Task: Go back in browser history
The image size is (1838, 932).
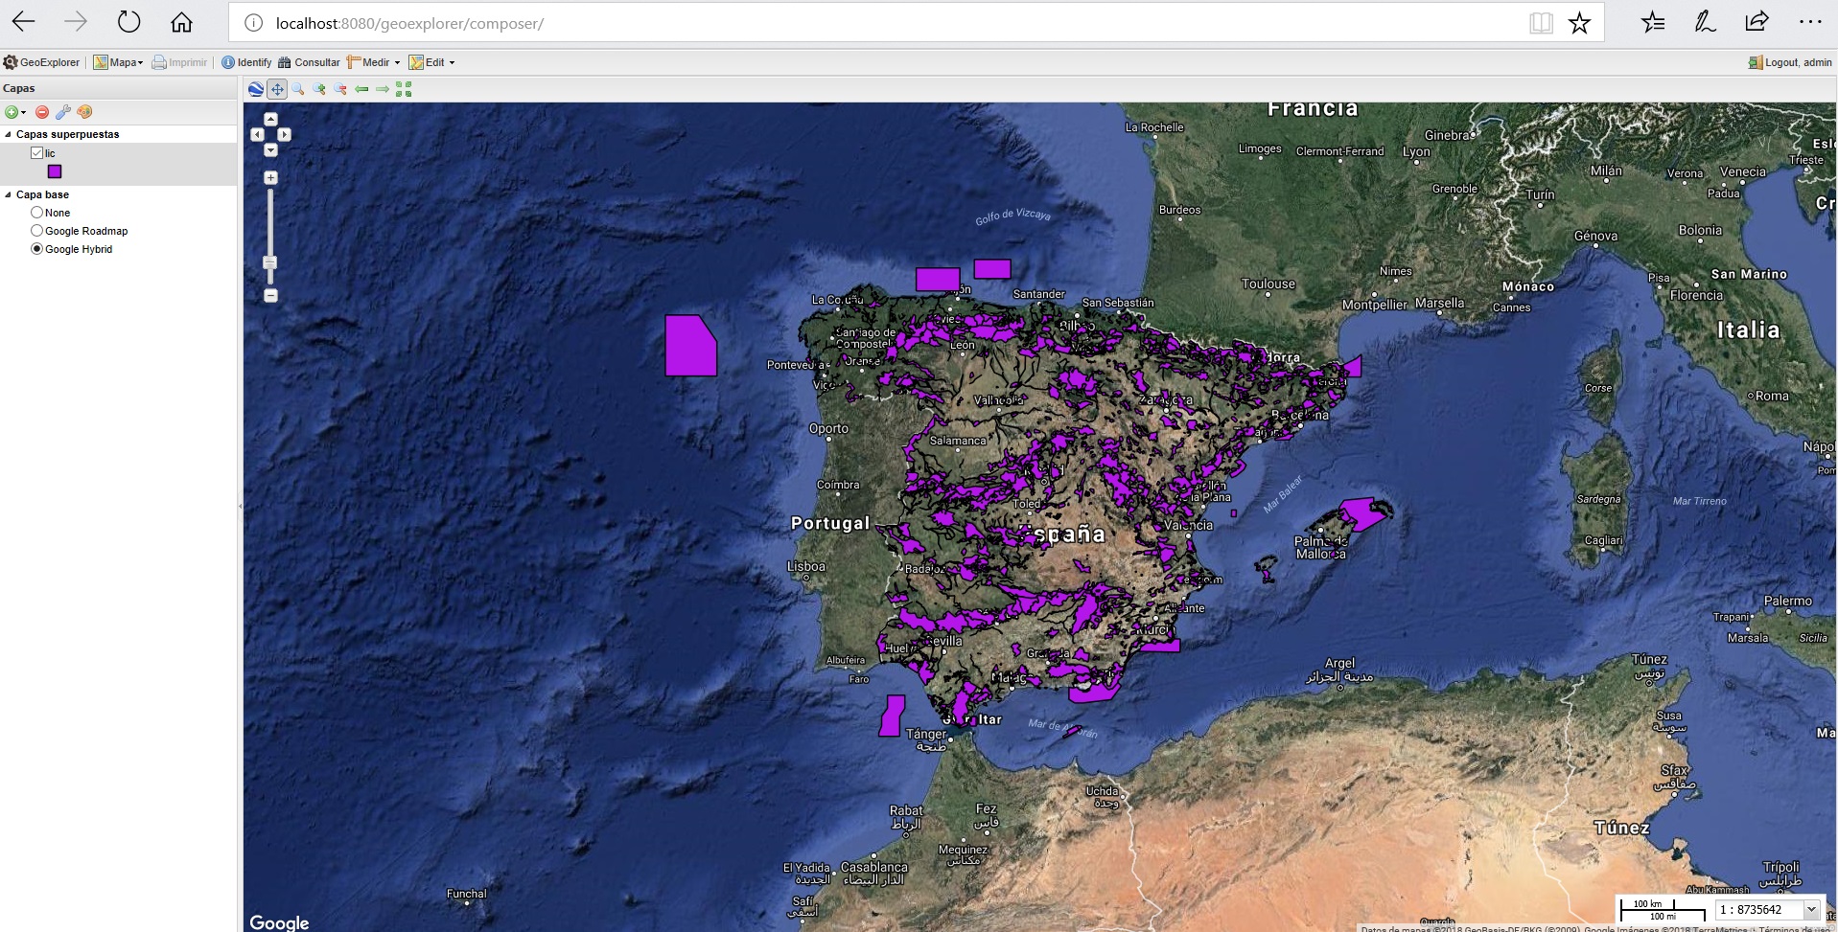Action: (x=24, y=22)
